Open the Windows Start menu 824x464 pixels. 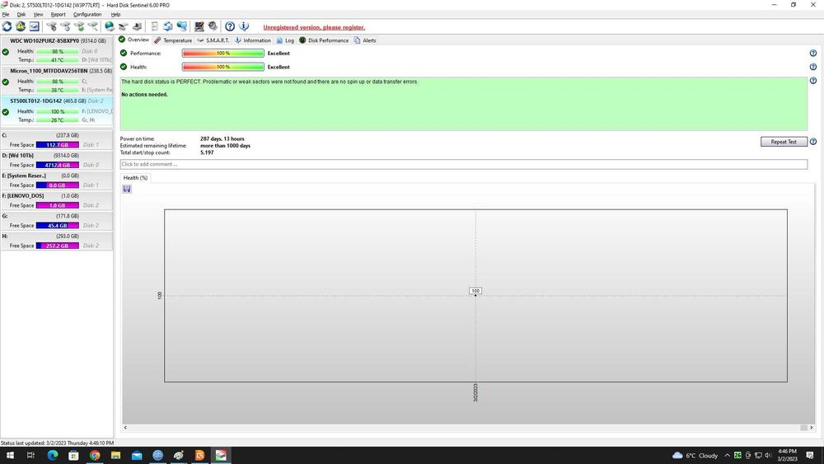[10, 456]
